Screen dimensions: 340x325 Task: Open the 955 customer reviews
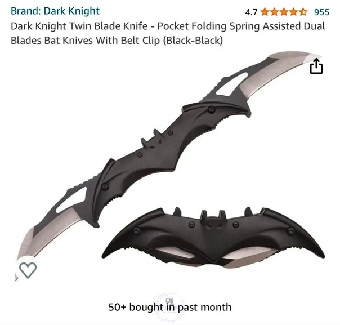pos(322,12)
